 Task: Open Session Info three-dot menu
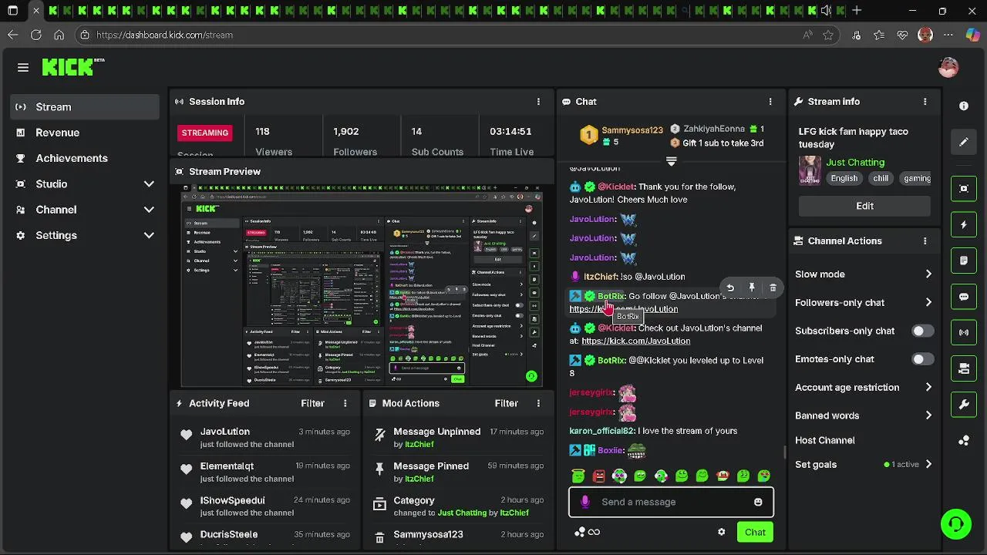point(538,102)
